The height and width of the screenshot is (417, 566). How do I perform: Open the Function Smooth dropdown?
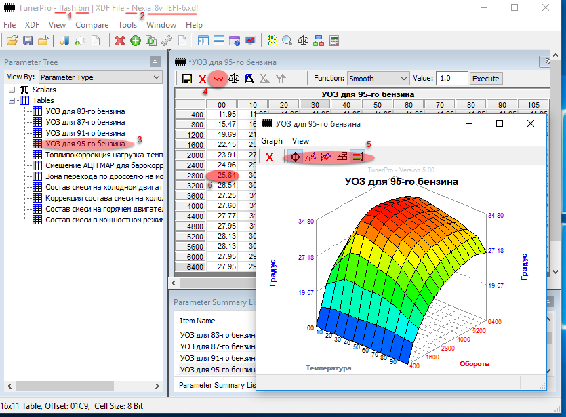pos(378,79)
